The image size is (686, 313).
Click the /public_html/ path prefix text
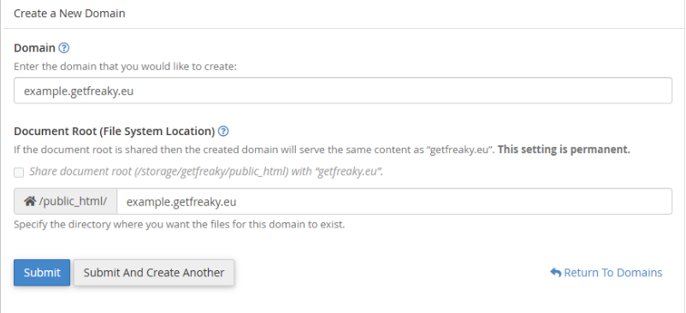(x=73, y=202)
